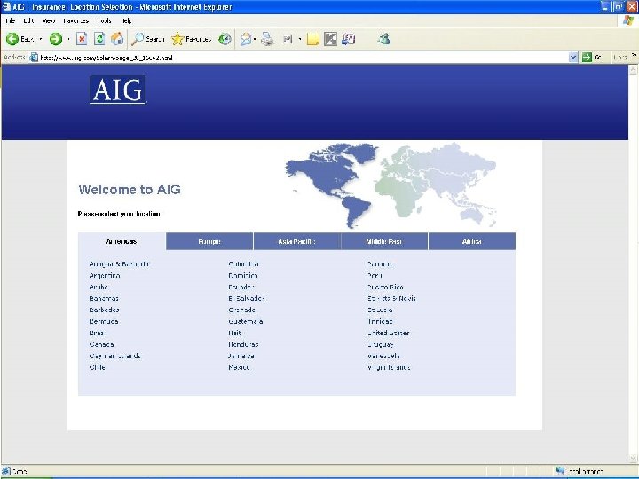The image size is (639, 479).
Task: Click the page icon in the address bar
Action: [34, 58]
